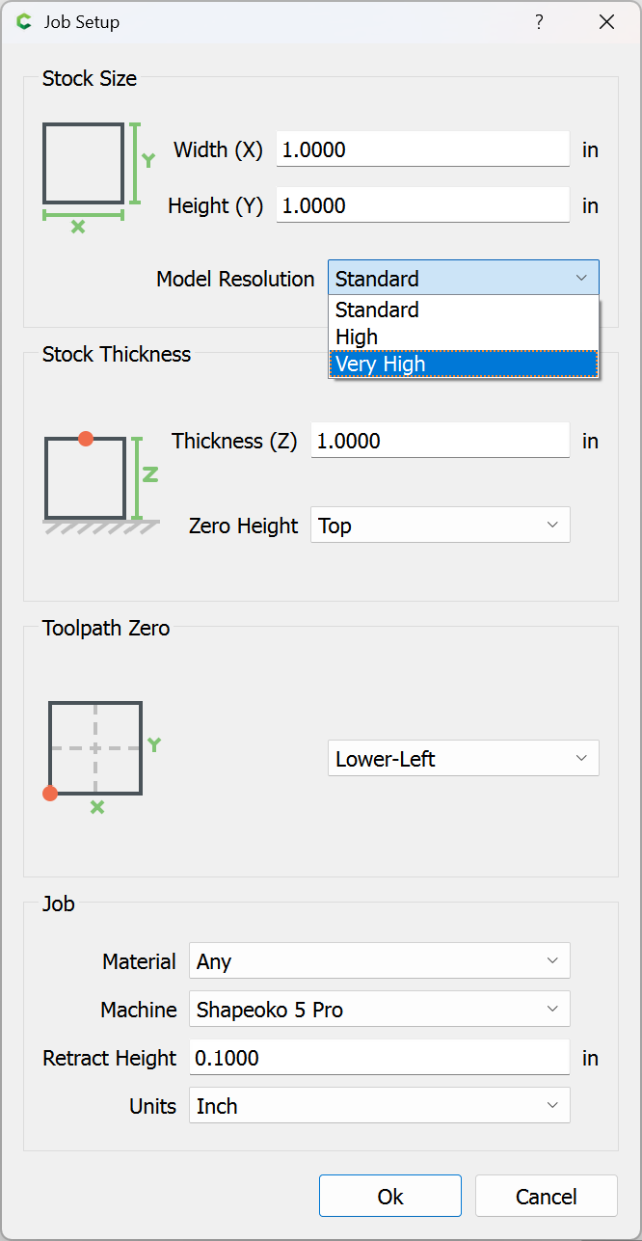
Task: Close the Job Setup dialog
Action: pyautogui.click(x=606, y=22)
